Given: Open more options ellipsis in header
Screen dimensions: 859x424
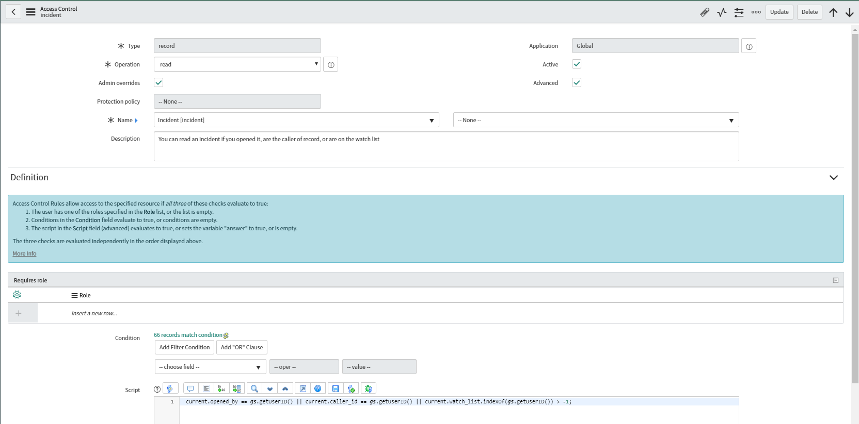Looking at the screenshot, I should point(756,12).
